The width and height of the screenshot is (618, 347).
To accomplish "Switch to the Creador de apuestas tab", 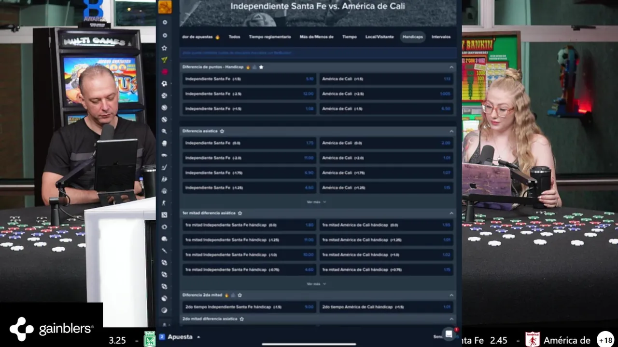I will pyautogui.click(x=201, y=37).
